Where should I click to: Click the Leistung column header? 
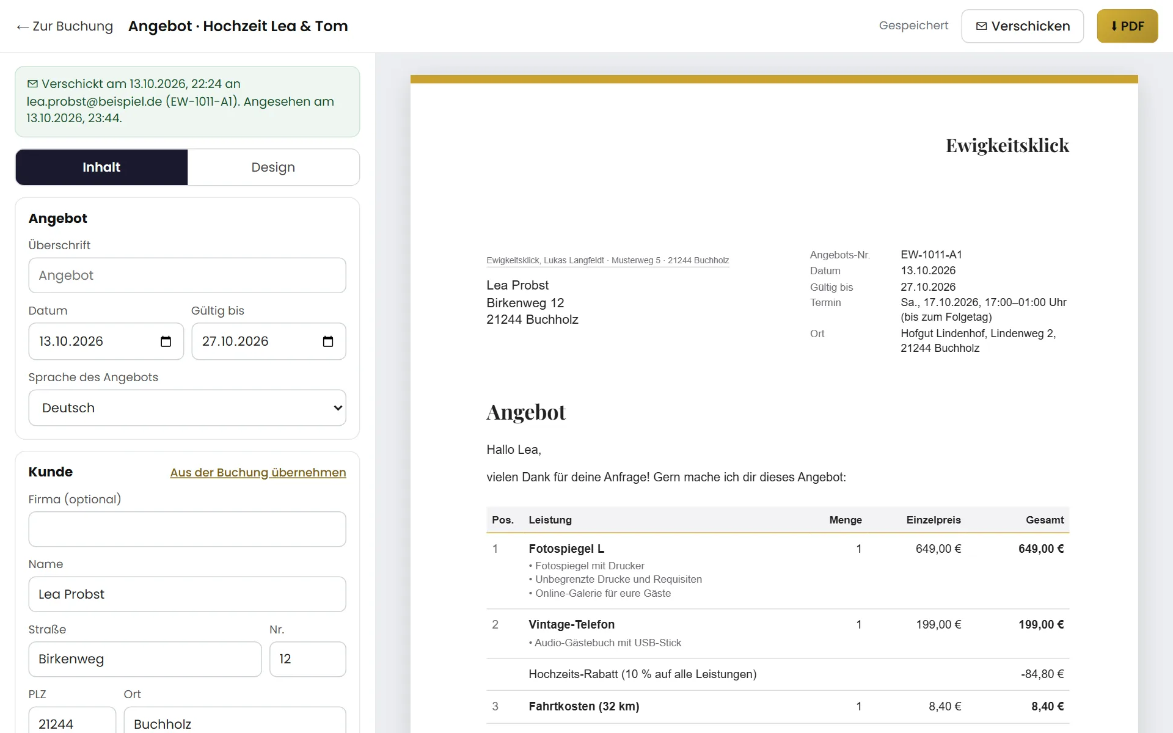[x=550, y=520]
